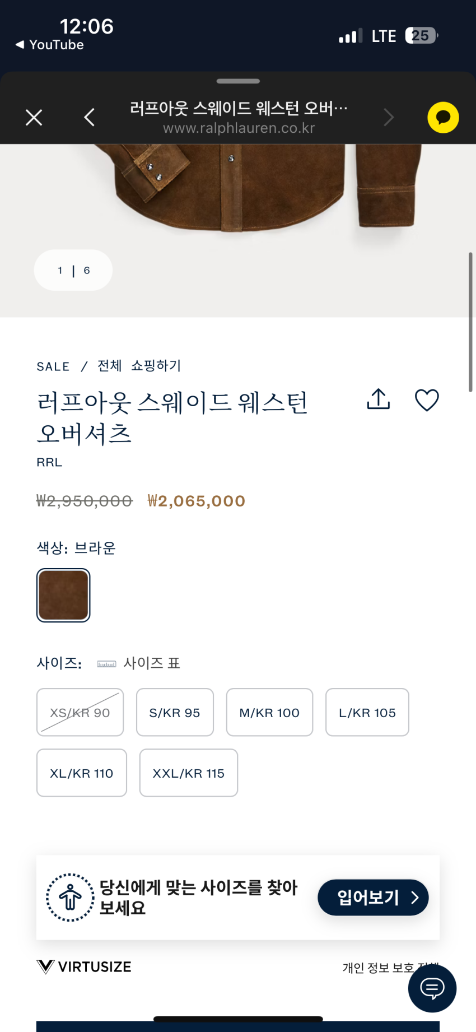Screen dimensions: 476x1032
Task: Go back using the left chevron
Action: tap(90, 118)
